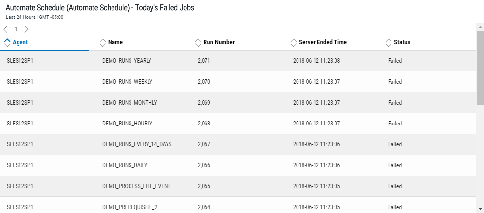Sort by Agent column header
This screenshot has height=213, width=484.
(20, 42)
